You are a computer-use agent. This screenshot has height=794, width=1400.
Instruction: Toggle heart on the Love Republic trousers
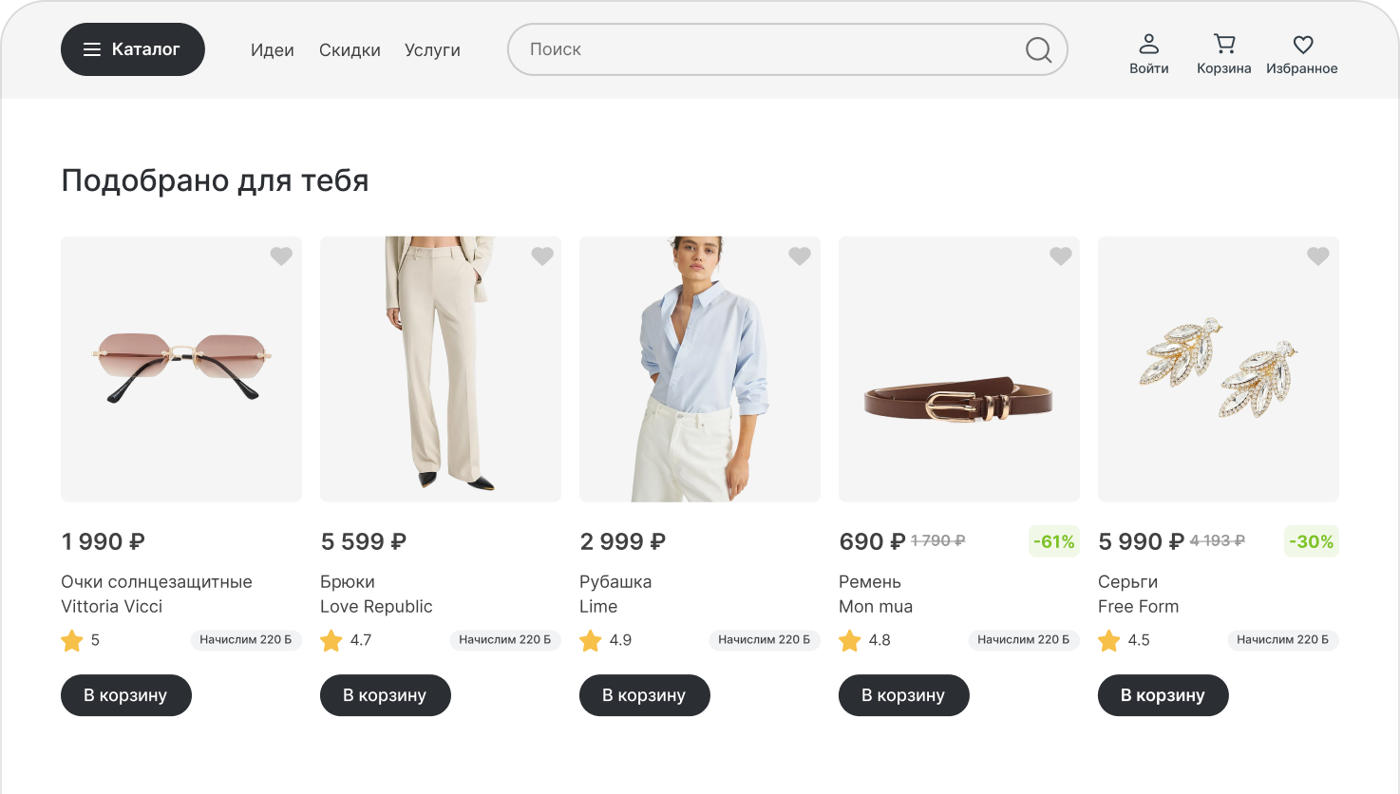[x=541, y=256]
